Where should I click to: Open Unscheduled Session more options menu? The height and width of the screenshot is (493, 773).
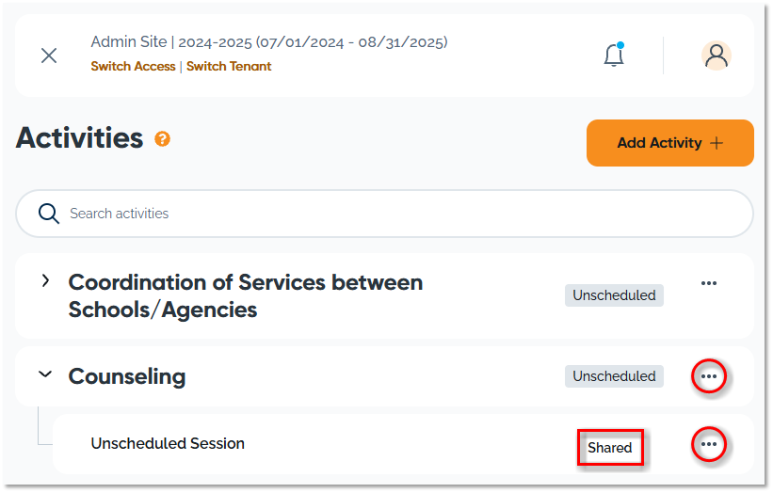point(709,444)
